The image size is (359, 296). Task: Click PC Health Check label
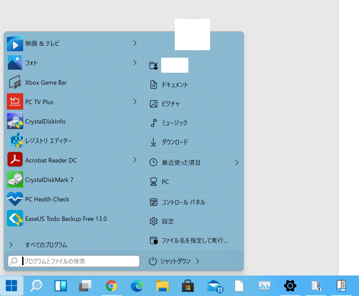pos(47,199)
